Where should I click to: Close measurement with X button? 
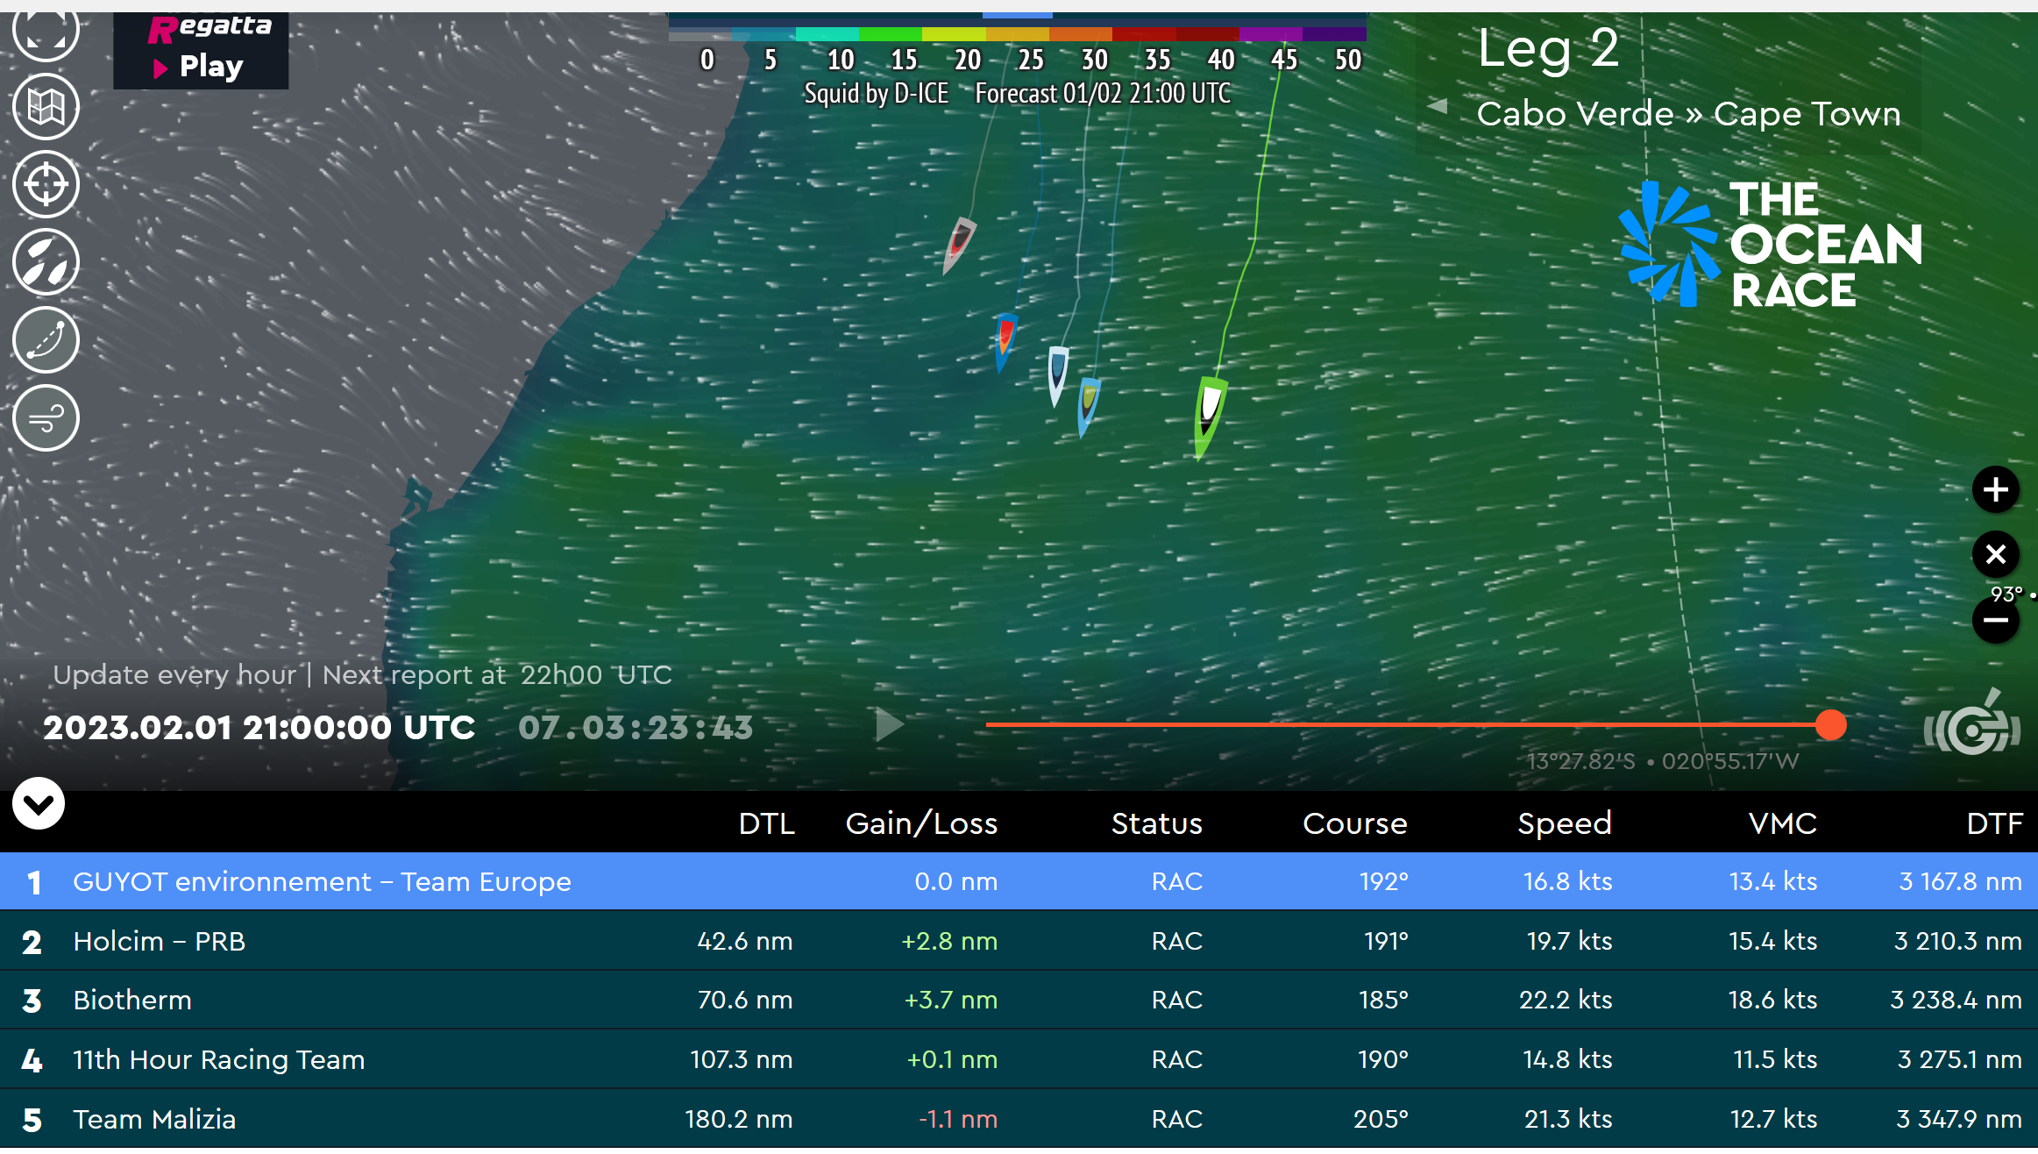1996,554
